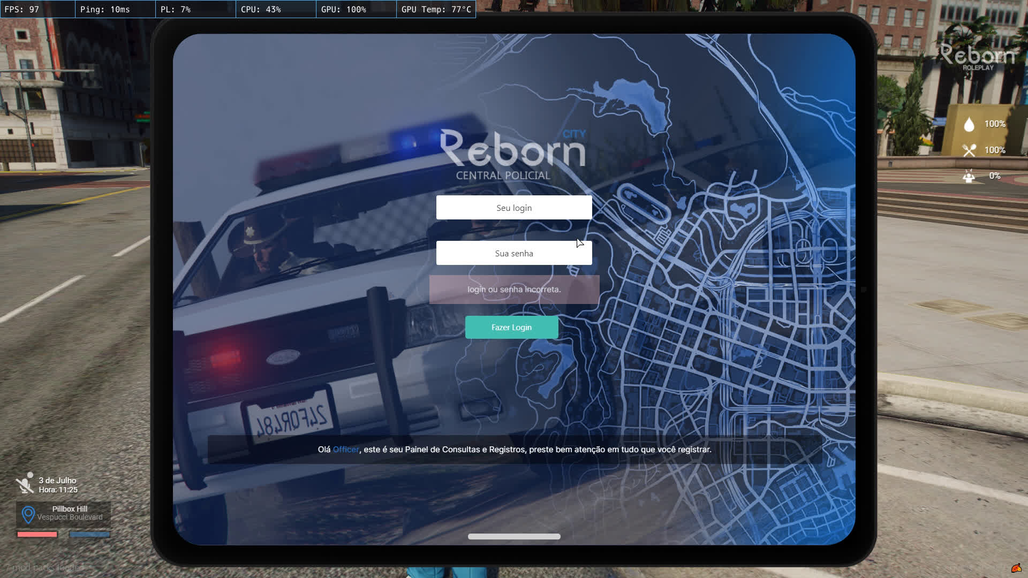Click the 'login ou senha incorreta' error banner
The image size is (1028, 578).
click(x=514, y=290)
